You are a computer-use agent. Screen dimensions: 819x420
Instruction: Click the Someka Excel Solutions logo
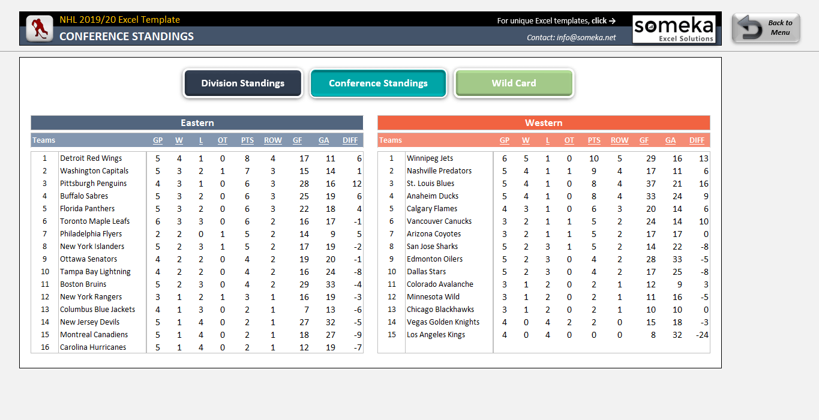click(x=674, y=29)
